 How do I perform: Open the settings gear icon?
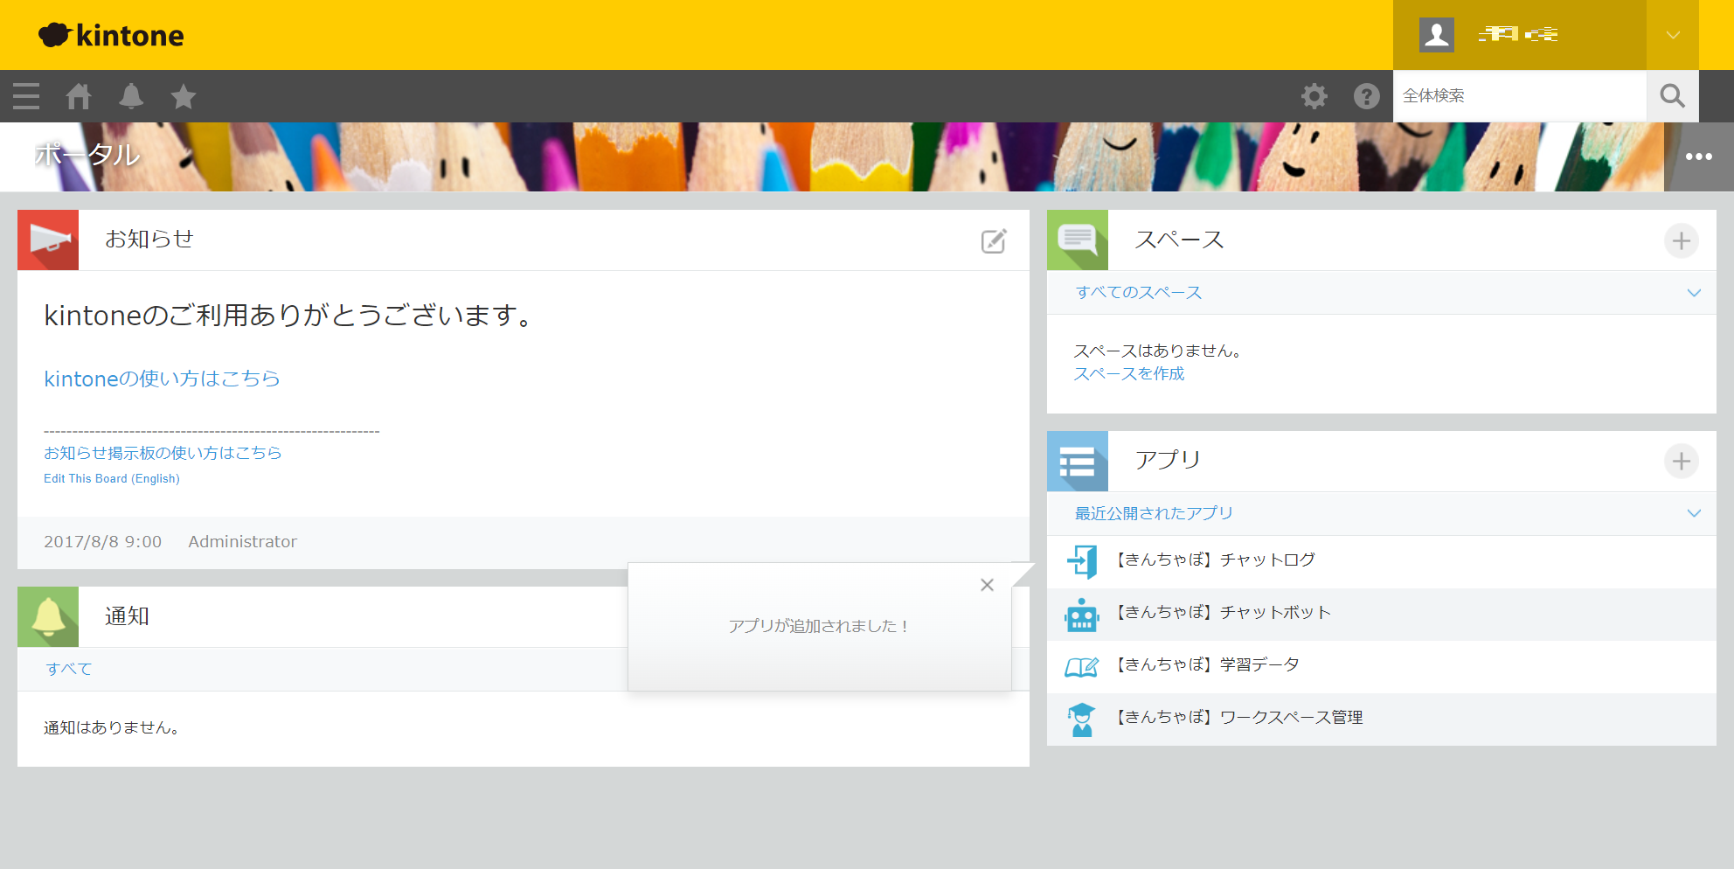coord(1314,96)
